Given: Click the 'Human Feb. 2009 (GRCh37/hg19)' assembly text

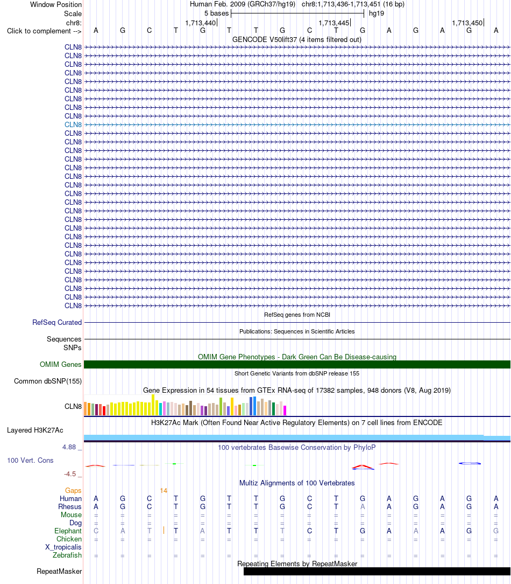Looking at the screenshot, I should click(x=243, y=4).
